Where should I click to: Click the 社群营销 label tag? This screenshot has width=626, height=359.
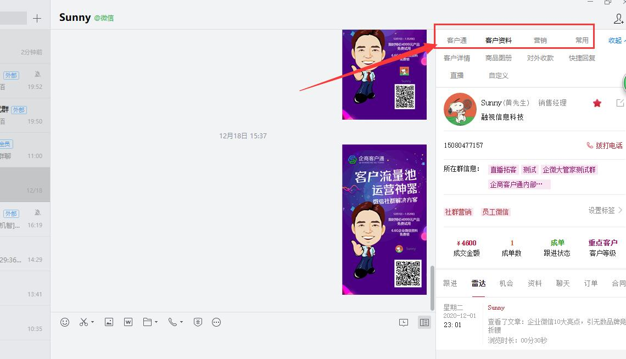click(458, 212)
